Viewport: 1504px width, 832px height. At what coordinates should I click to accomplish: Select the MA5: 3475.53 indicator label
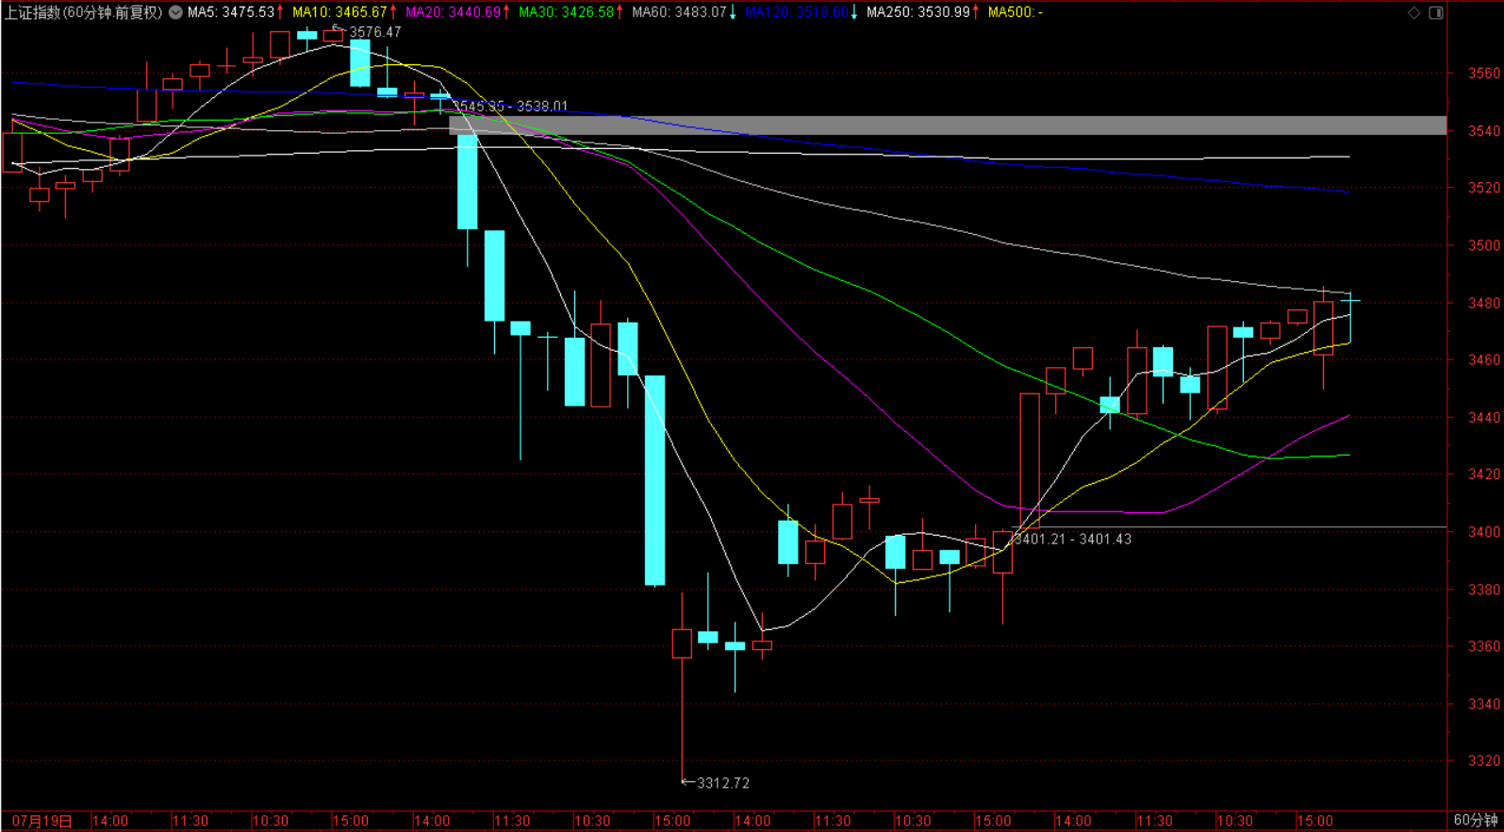(231, 12)
